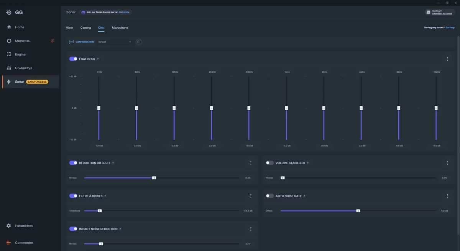Open the Configuration Default dropdown
460x251 pixels.
click(x=115, y=42)
